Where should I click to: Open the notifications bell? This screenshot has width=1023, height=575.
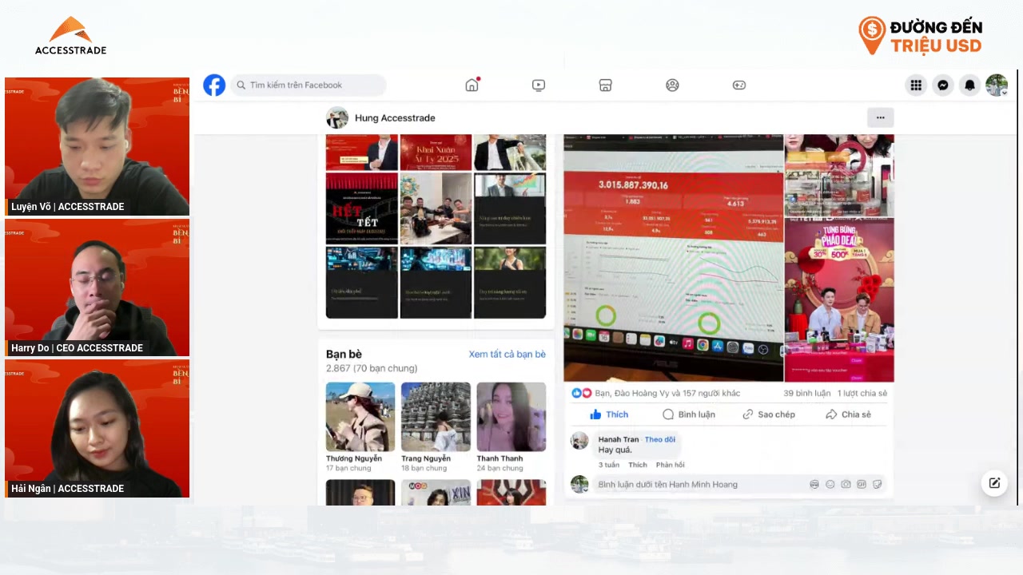point(969,85)
